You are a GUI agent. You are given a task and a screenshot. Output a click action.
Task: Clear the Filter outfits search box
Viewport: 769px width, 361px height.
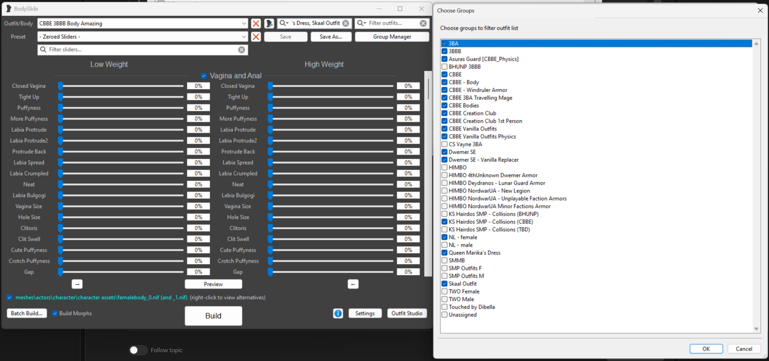click(423, 23)
